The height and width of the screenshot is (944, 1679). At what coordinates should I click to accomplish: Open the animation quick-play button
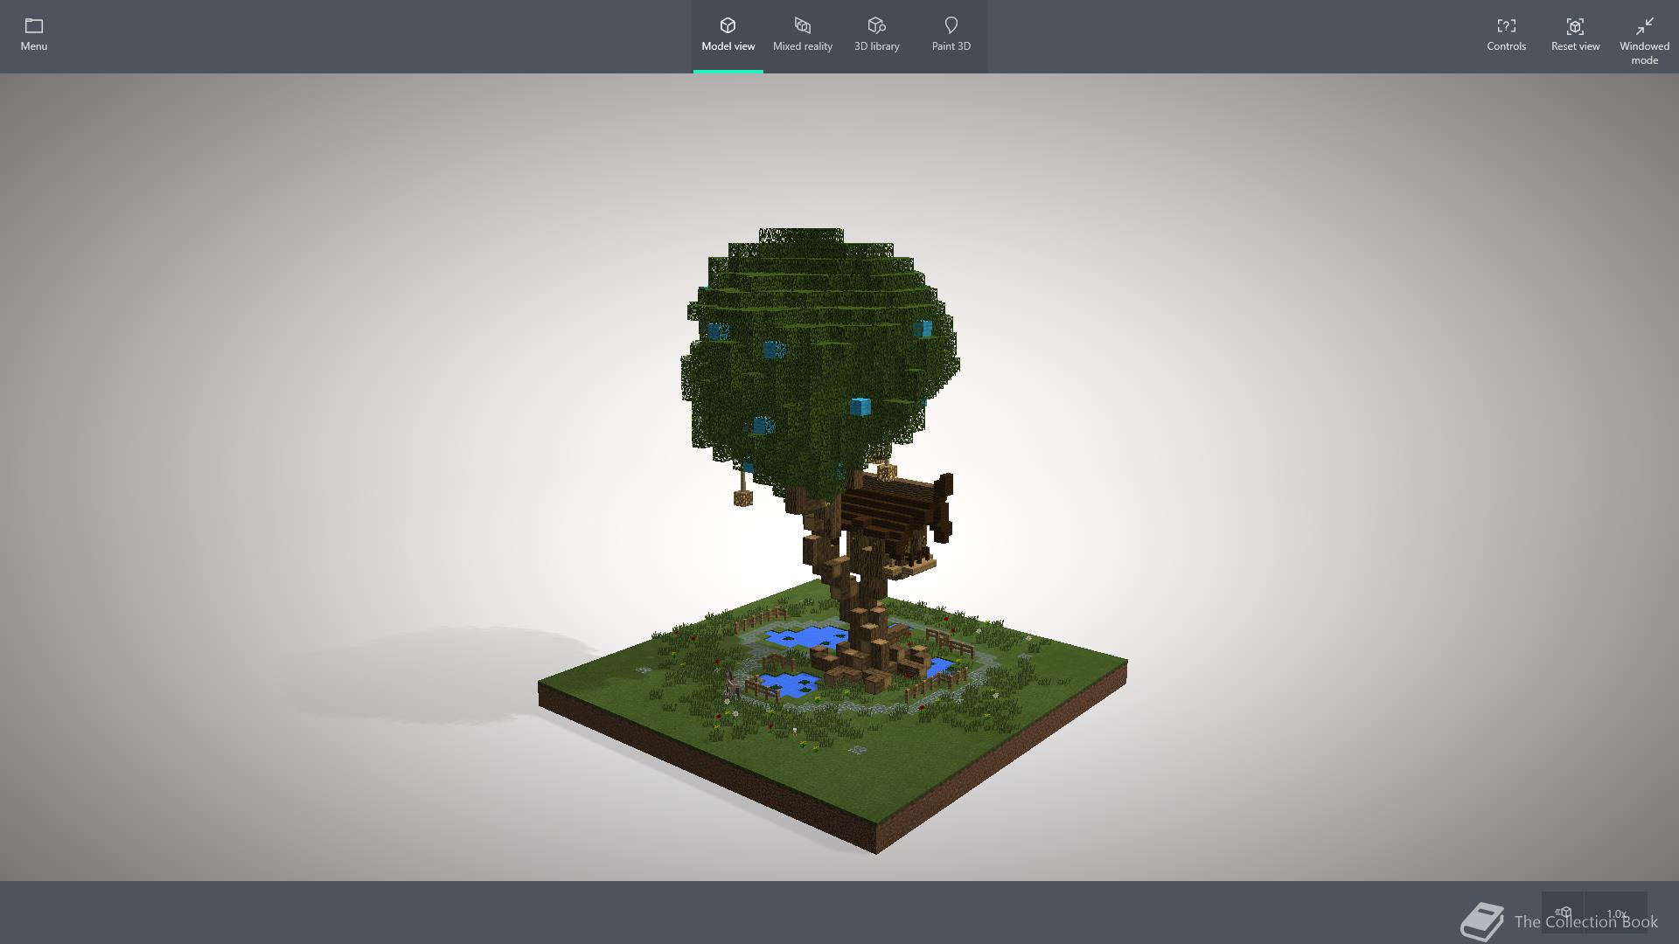tap(1563, 913)
